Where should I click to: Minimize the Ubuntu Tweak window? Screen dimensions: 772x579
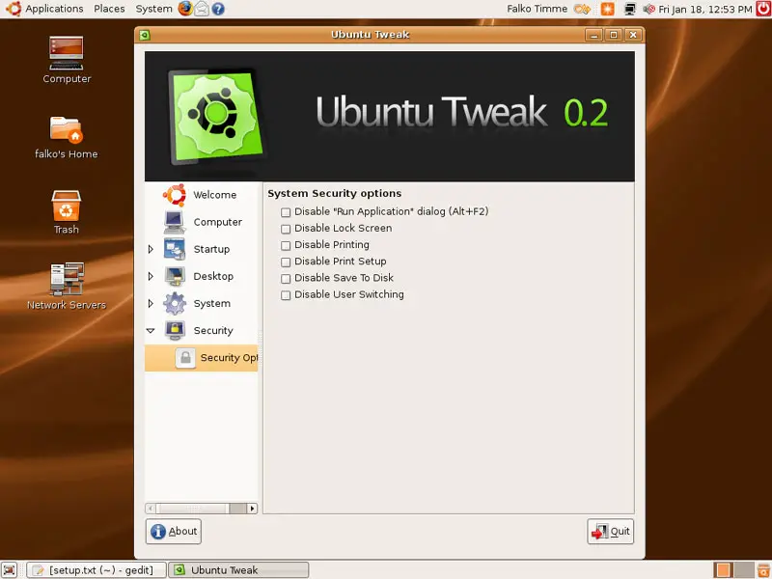pyautogui.click(x=593, y=35)
